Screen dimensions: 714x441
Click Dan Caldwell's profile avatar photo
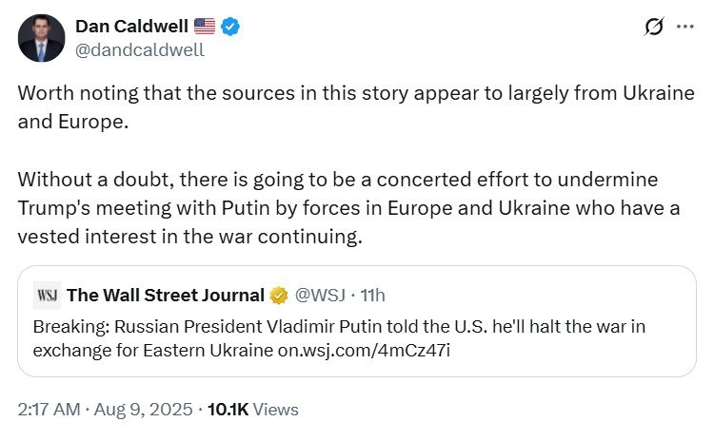(41, 39)
